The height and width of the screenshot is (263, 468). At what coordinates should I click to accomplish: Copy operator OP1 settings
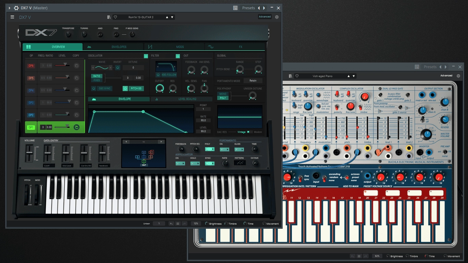(x=76, y=127)
